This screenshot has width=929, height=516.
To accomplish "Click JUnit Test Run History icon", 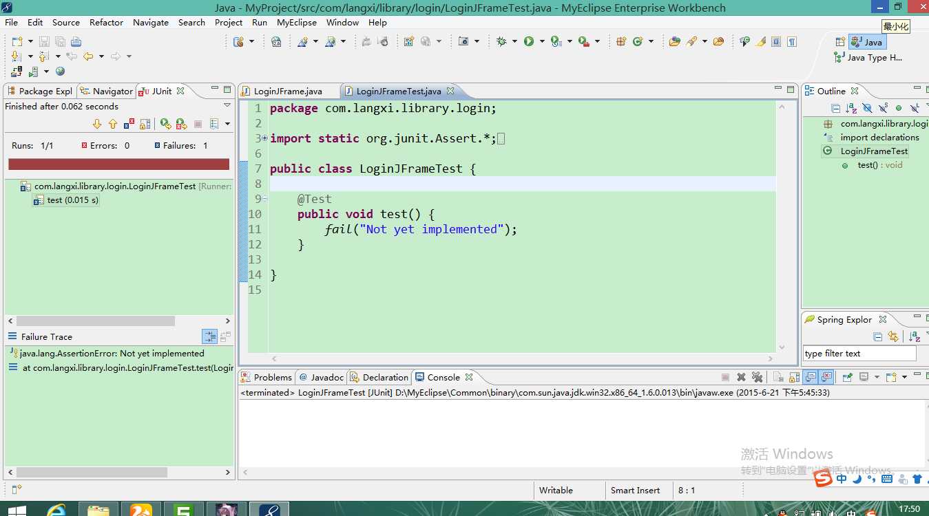I will 214,124.
